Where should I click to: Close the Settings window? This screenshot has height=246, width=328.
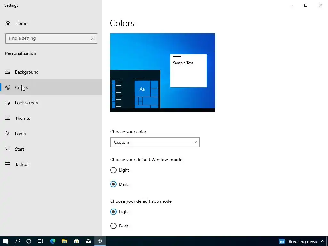[320, 5]
